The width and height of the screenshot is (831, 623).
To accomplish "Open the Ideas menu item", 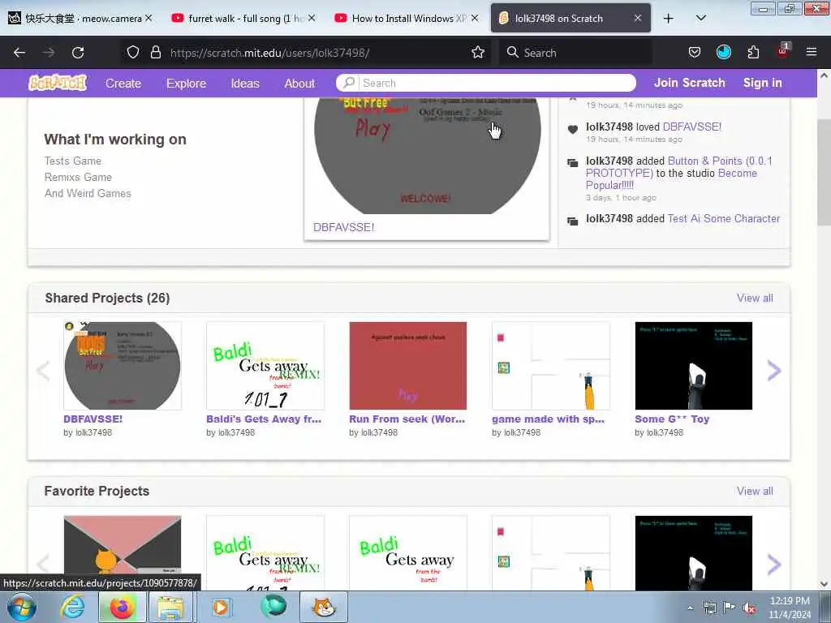I will click(245, 84).
